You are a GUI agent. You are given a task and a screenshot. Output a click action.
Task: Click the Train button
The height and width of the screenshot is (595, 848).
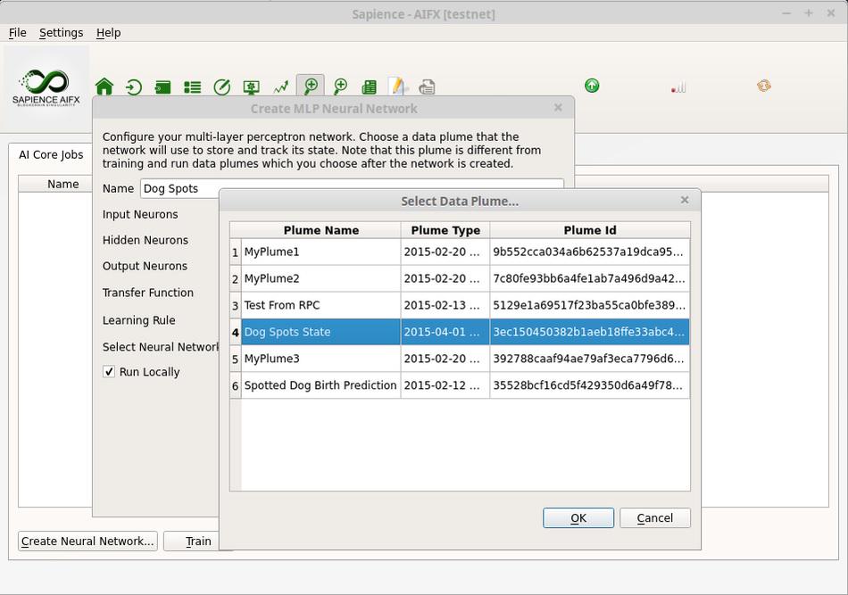[198, 541]
